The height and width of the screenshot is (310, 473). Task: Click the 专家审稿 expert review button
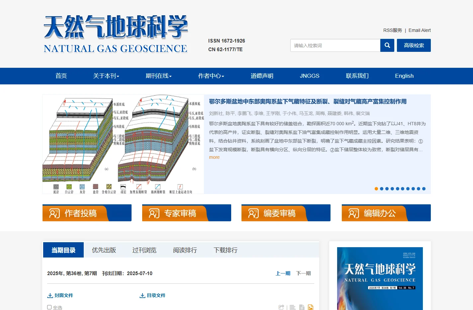click(187, 213)
